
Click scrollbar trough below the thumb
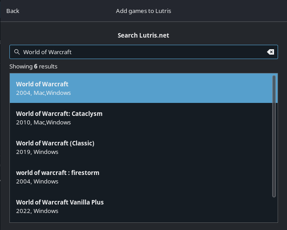coord(274,209)
